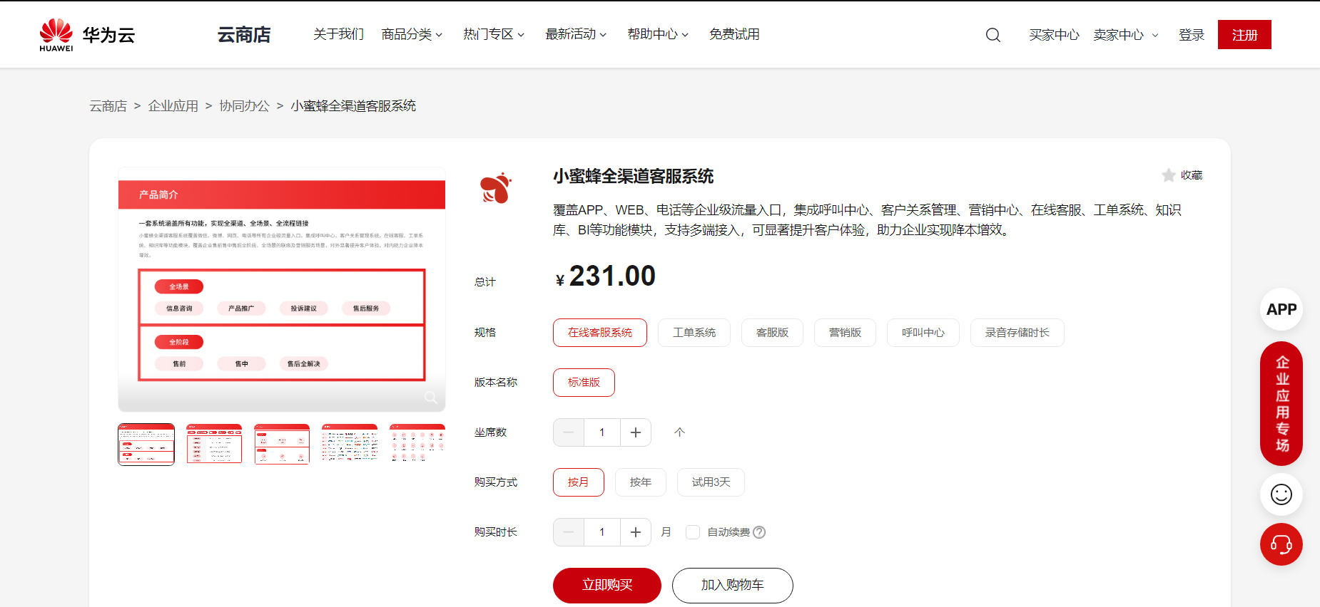Click the 加入购物车 button
Viewport: 1320px width, 607px height.
[732, 585]
